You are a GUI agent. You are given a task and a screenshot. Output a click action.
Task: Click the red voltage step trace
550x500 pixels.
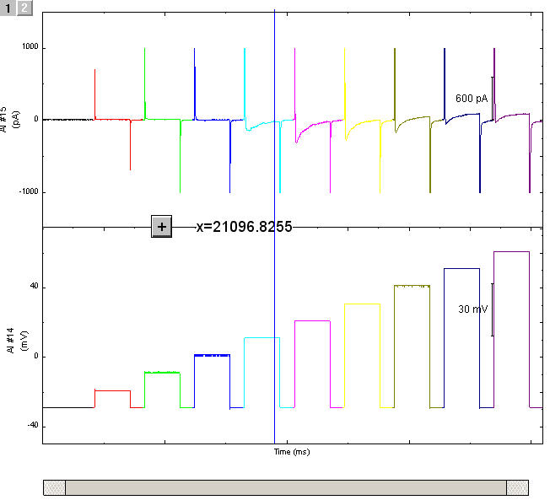pyautogui.click(x=112, y=390)
